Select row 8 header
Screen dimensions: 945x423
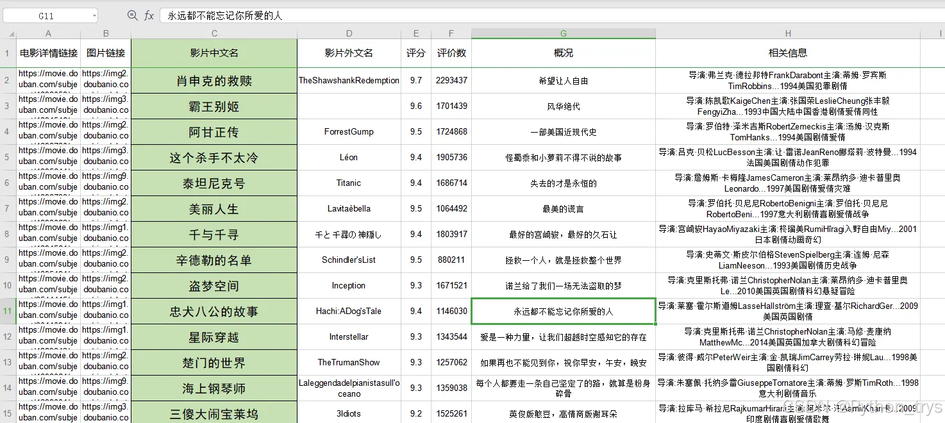(8, 235)
